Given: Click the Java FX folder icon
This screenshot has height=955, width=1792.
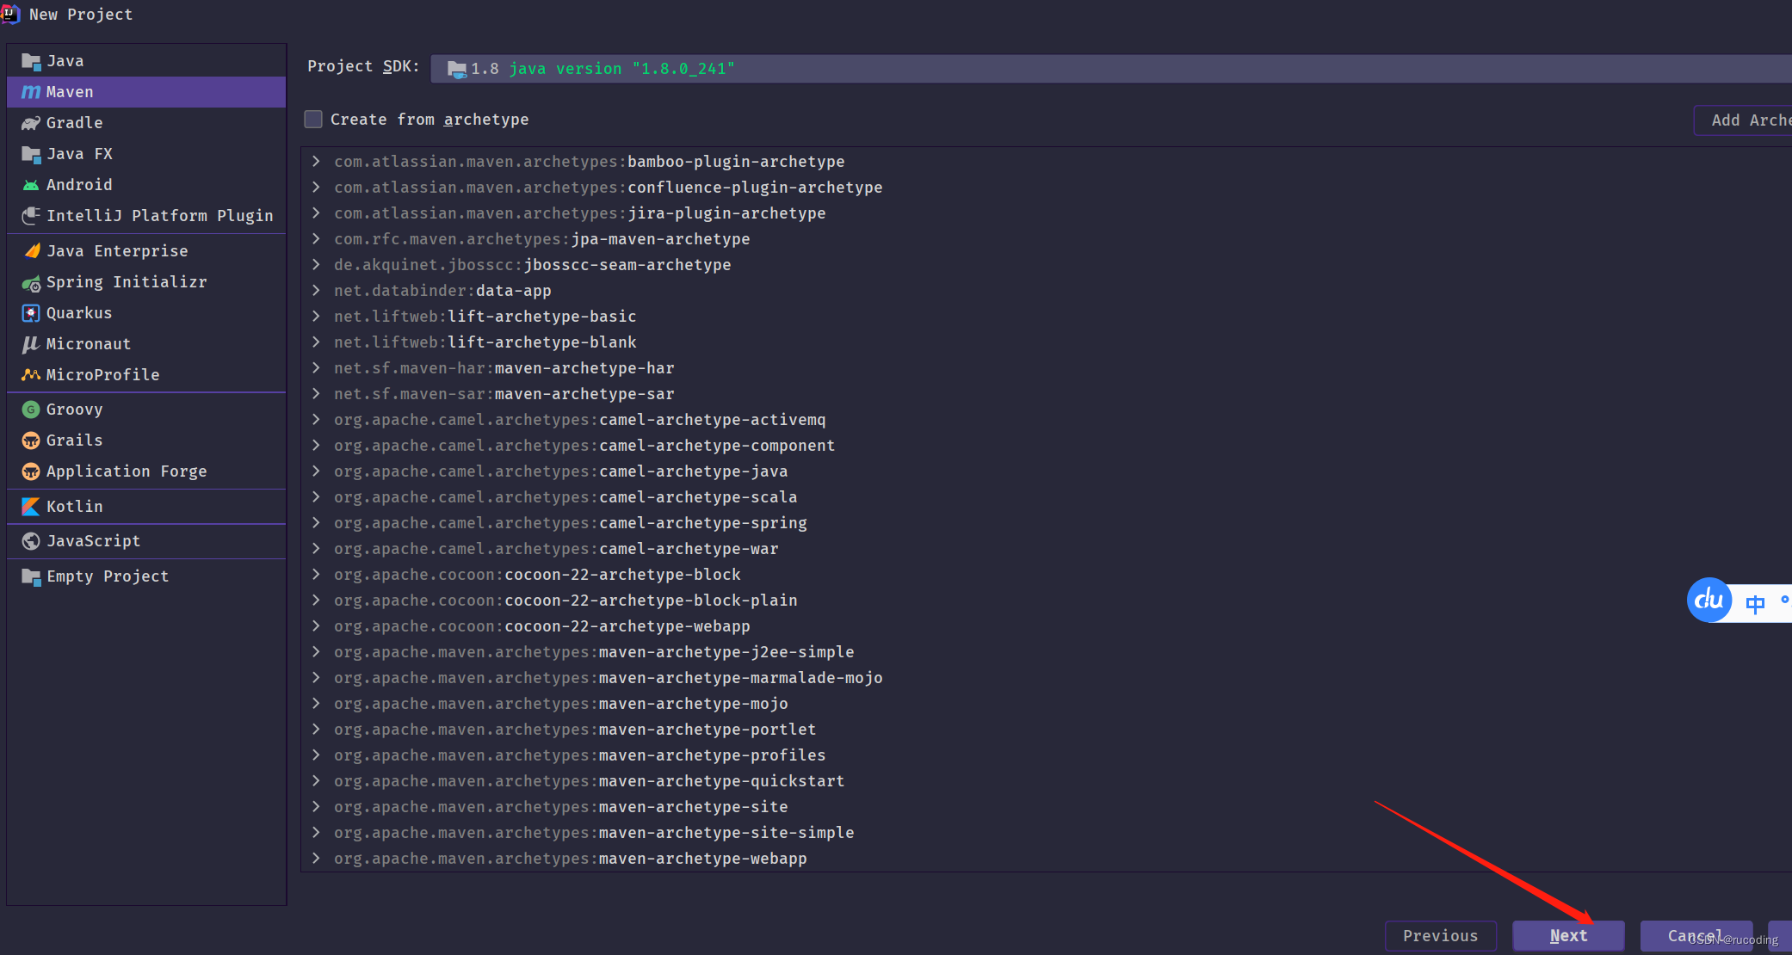Looking at the screenshot, I should pos(31,154).
